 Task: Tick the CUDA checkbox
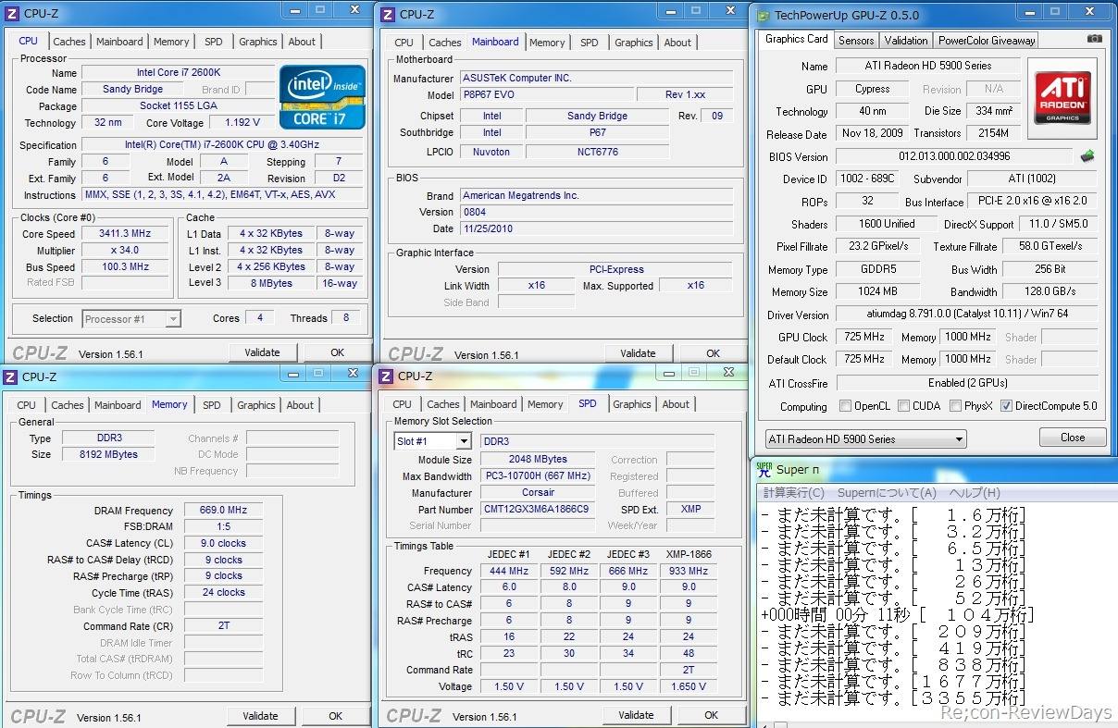pyautogui.click(x=904, y=406)
